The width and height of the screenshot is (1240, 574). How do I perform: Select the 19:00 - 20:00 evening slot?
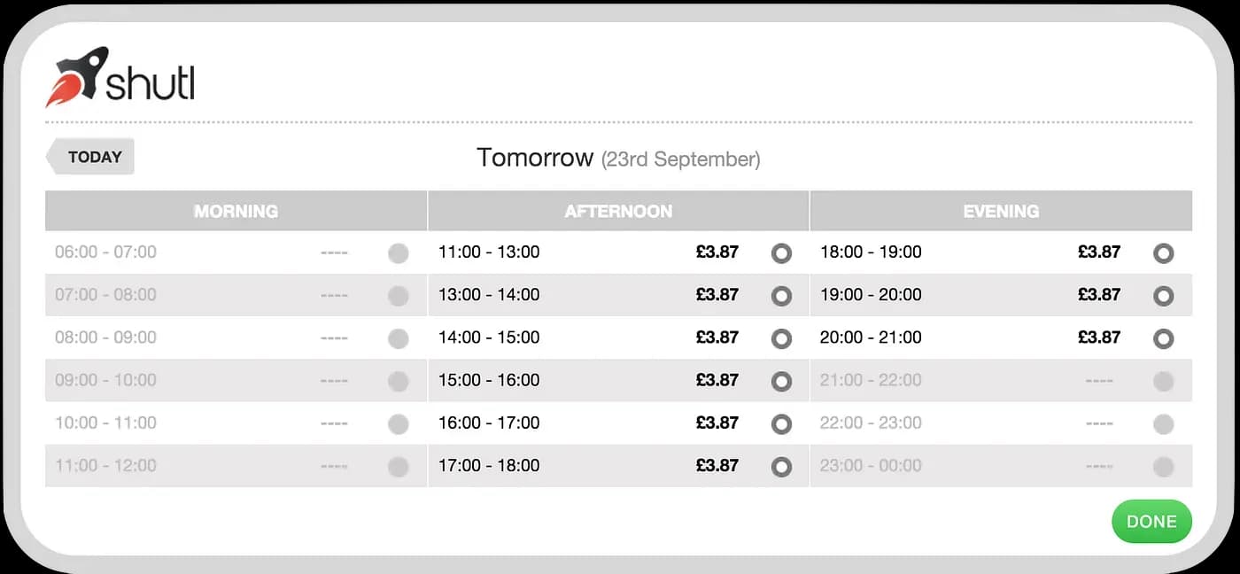(x=1163, y=296)
